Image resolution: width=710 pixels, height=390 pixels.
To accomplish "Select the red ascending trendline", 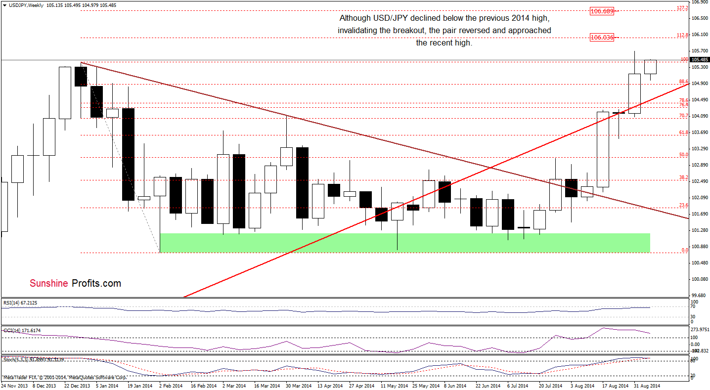I will tap(436, 190).
